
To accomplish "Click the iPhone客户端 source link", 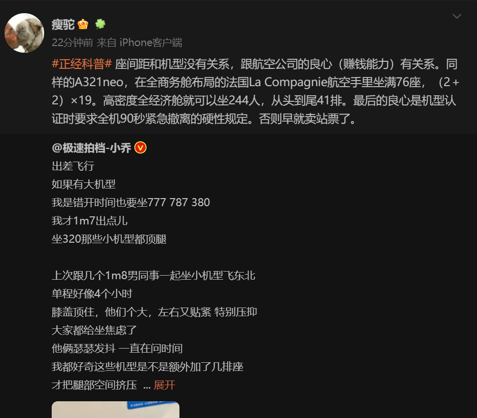I will pos(151,43).
